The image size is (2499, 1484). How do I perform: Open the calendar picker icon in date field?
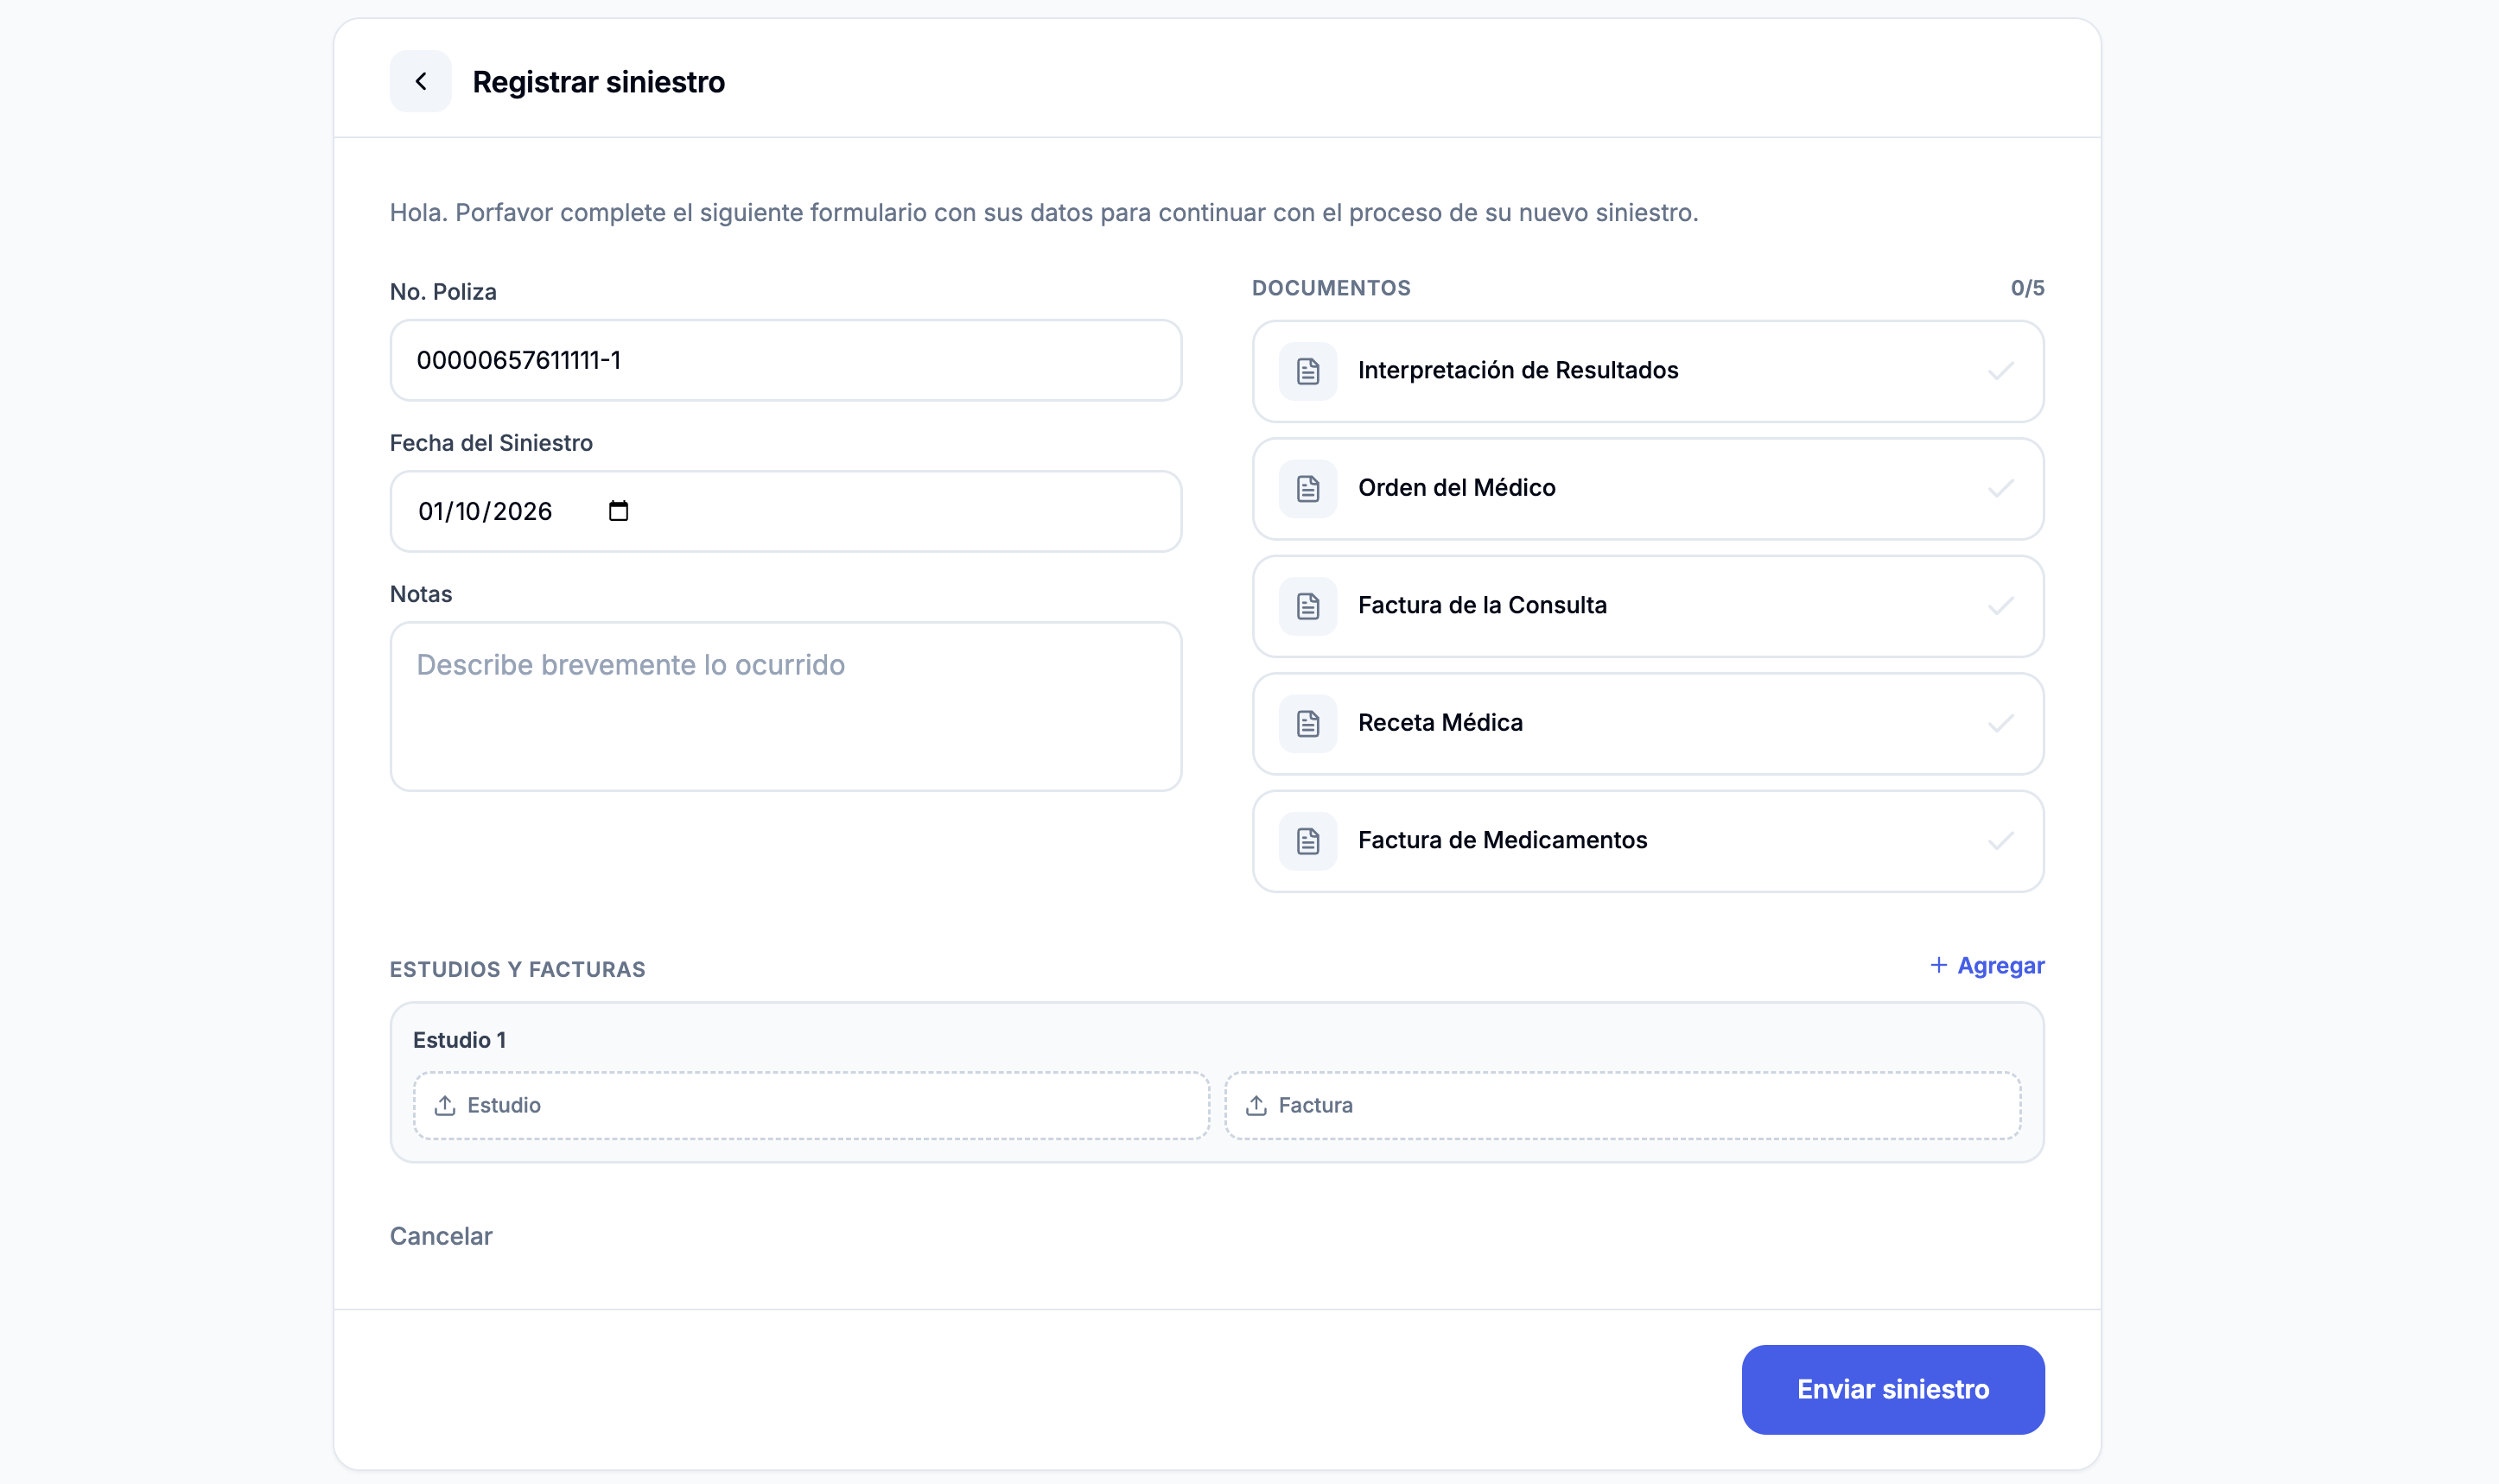point(618,511)
